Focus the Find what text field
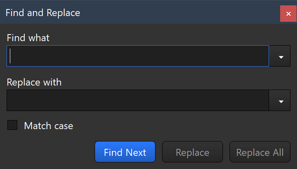Screen dimensions: 297x169 (138, 56)
